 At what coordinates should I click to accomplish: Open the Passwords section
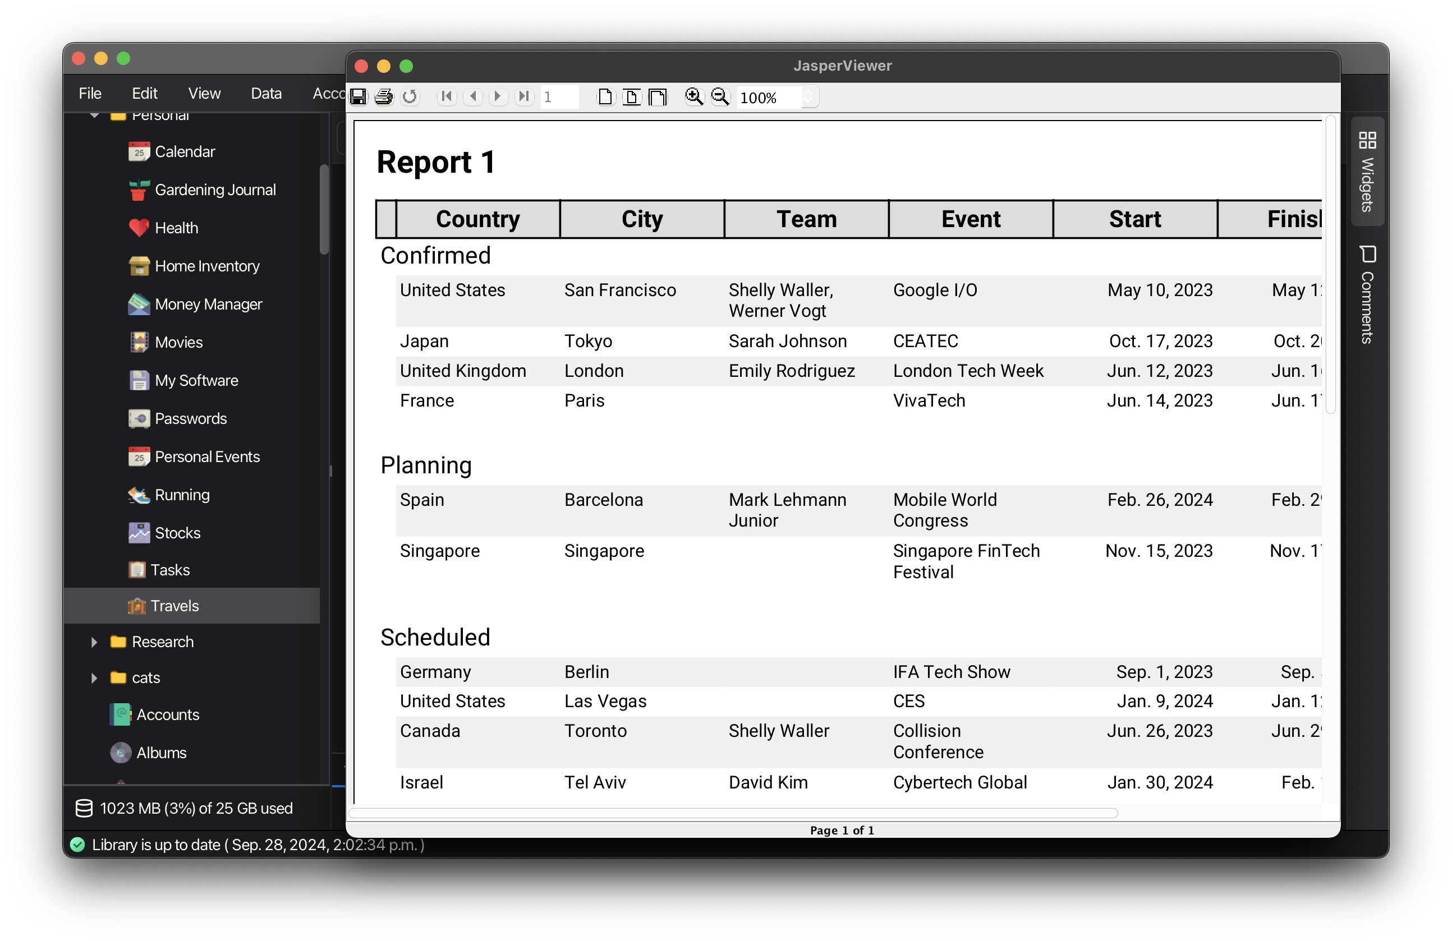click(190, 418)
